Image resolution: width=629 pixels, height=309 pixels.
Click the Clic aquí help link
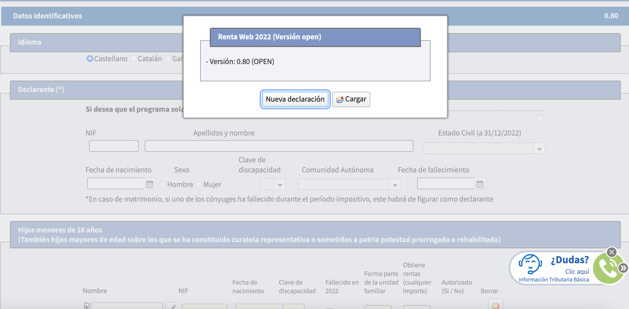(577, 272)
